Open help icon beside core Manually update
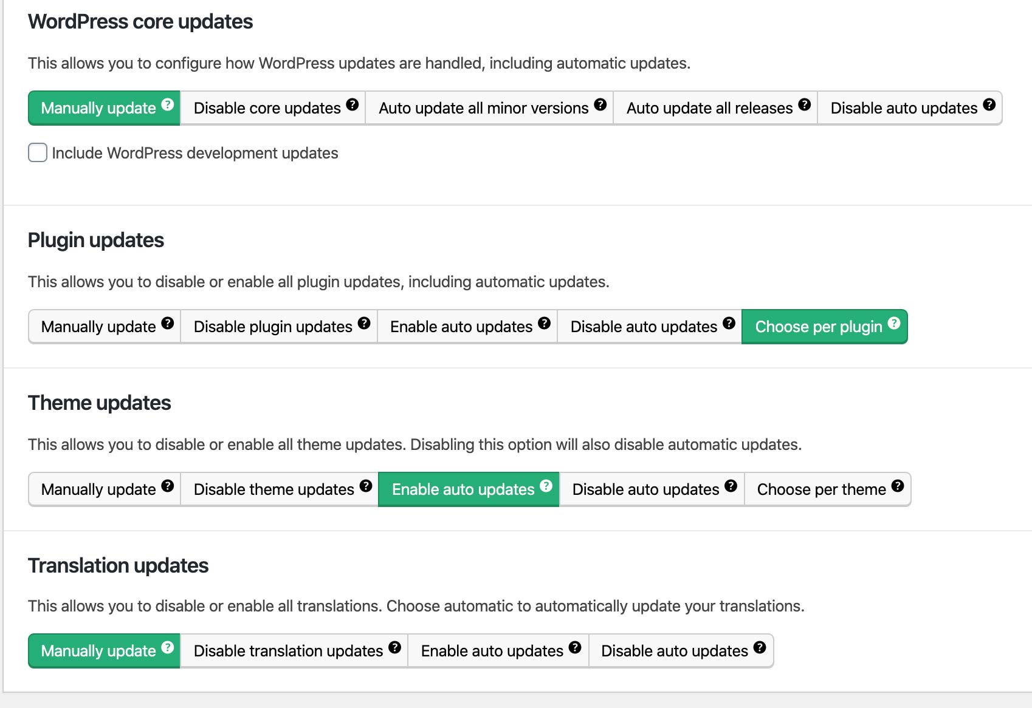The width and height of the screenshot is (1032, 708). pos(168,104)
